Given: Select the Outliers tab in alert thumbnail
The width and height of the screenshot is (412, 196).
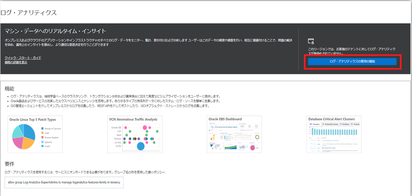Looking at the screenshot, I should tap(344, 124).
